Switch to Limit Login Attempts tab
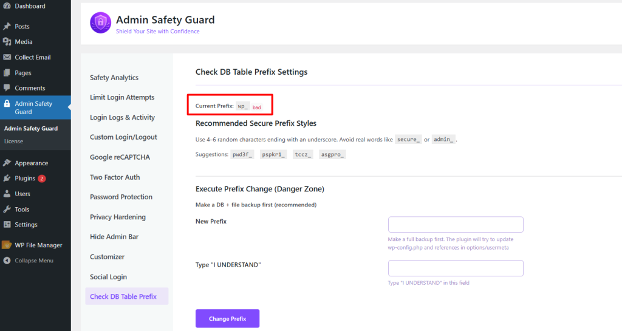622x331 pixels. click(x=122, y=98)
